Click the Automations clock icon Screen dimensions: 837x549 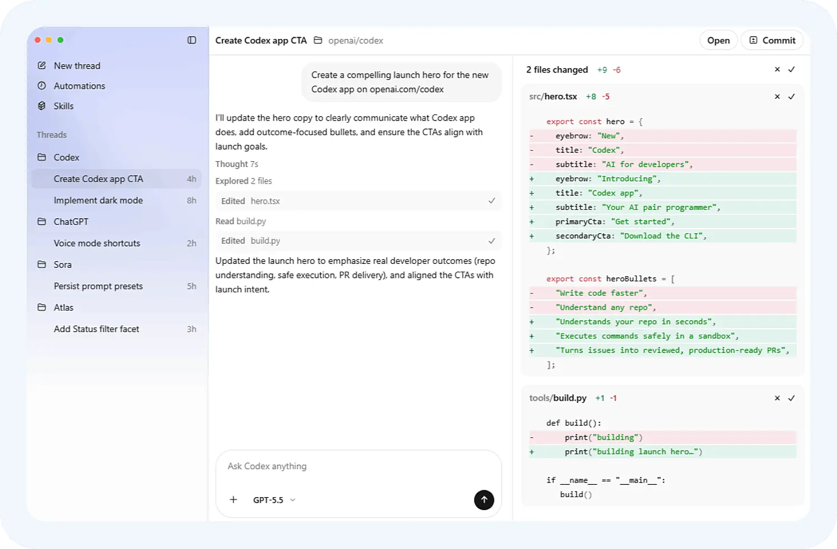pyautogui.click(x=42, y=86)
